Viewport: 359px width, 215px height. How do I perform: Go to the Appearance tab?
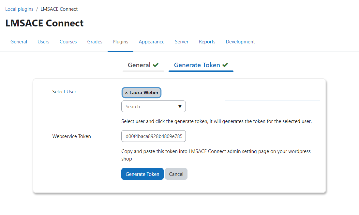pyautogui.click(x=152, y=42)
